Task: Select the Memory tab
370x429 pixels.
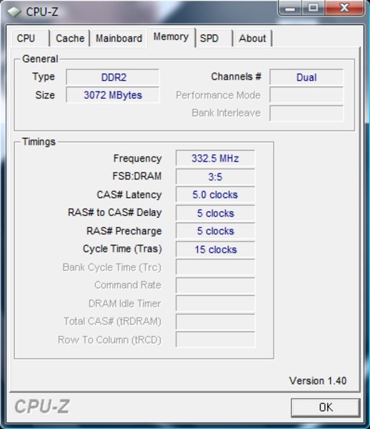Action: coord(171,37)
